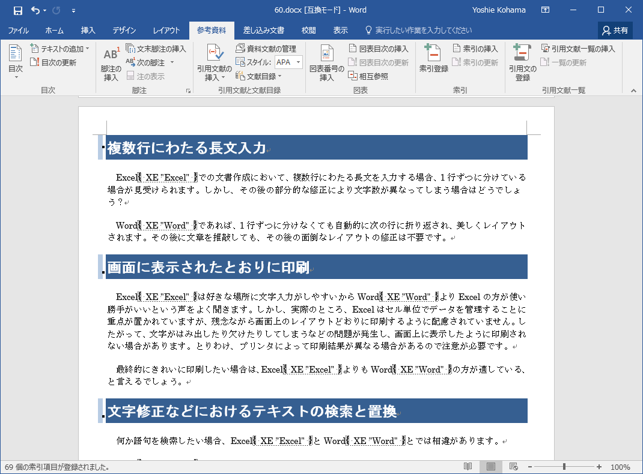Viewport: 643px width, 474px height.
Task: Open Customize Quick Access Toolbar dropdown
Action: click(73, 11)
